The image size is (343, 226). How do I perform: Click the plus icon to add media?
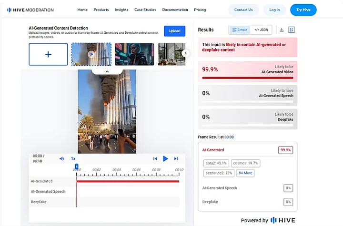tap(48, 54)
